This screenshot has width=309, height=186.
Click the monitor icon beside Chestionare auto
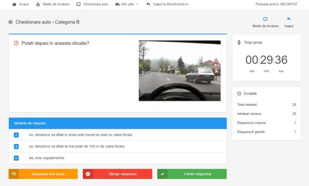click(x=78, y=4)
